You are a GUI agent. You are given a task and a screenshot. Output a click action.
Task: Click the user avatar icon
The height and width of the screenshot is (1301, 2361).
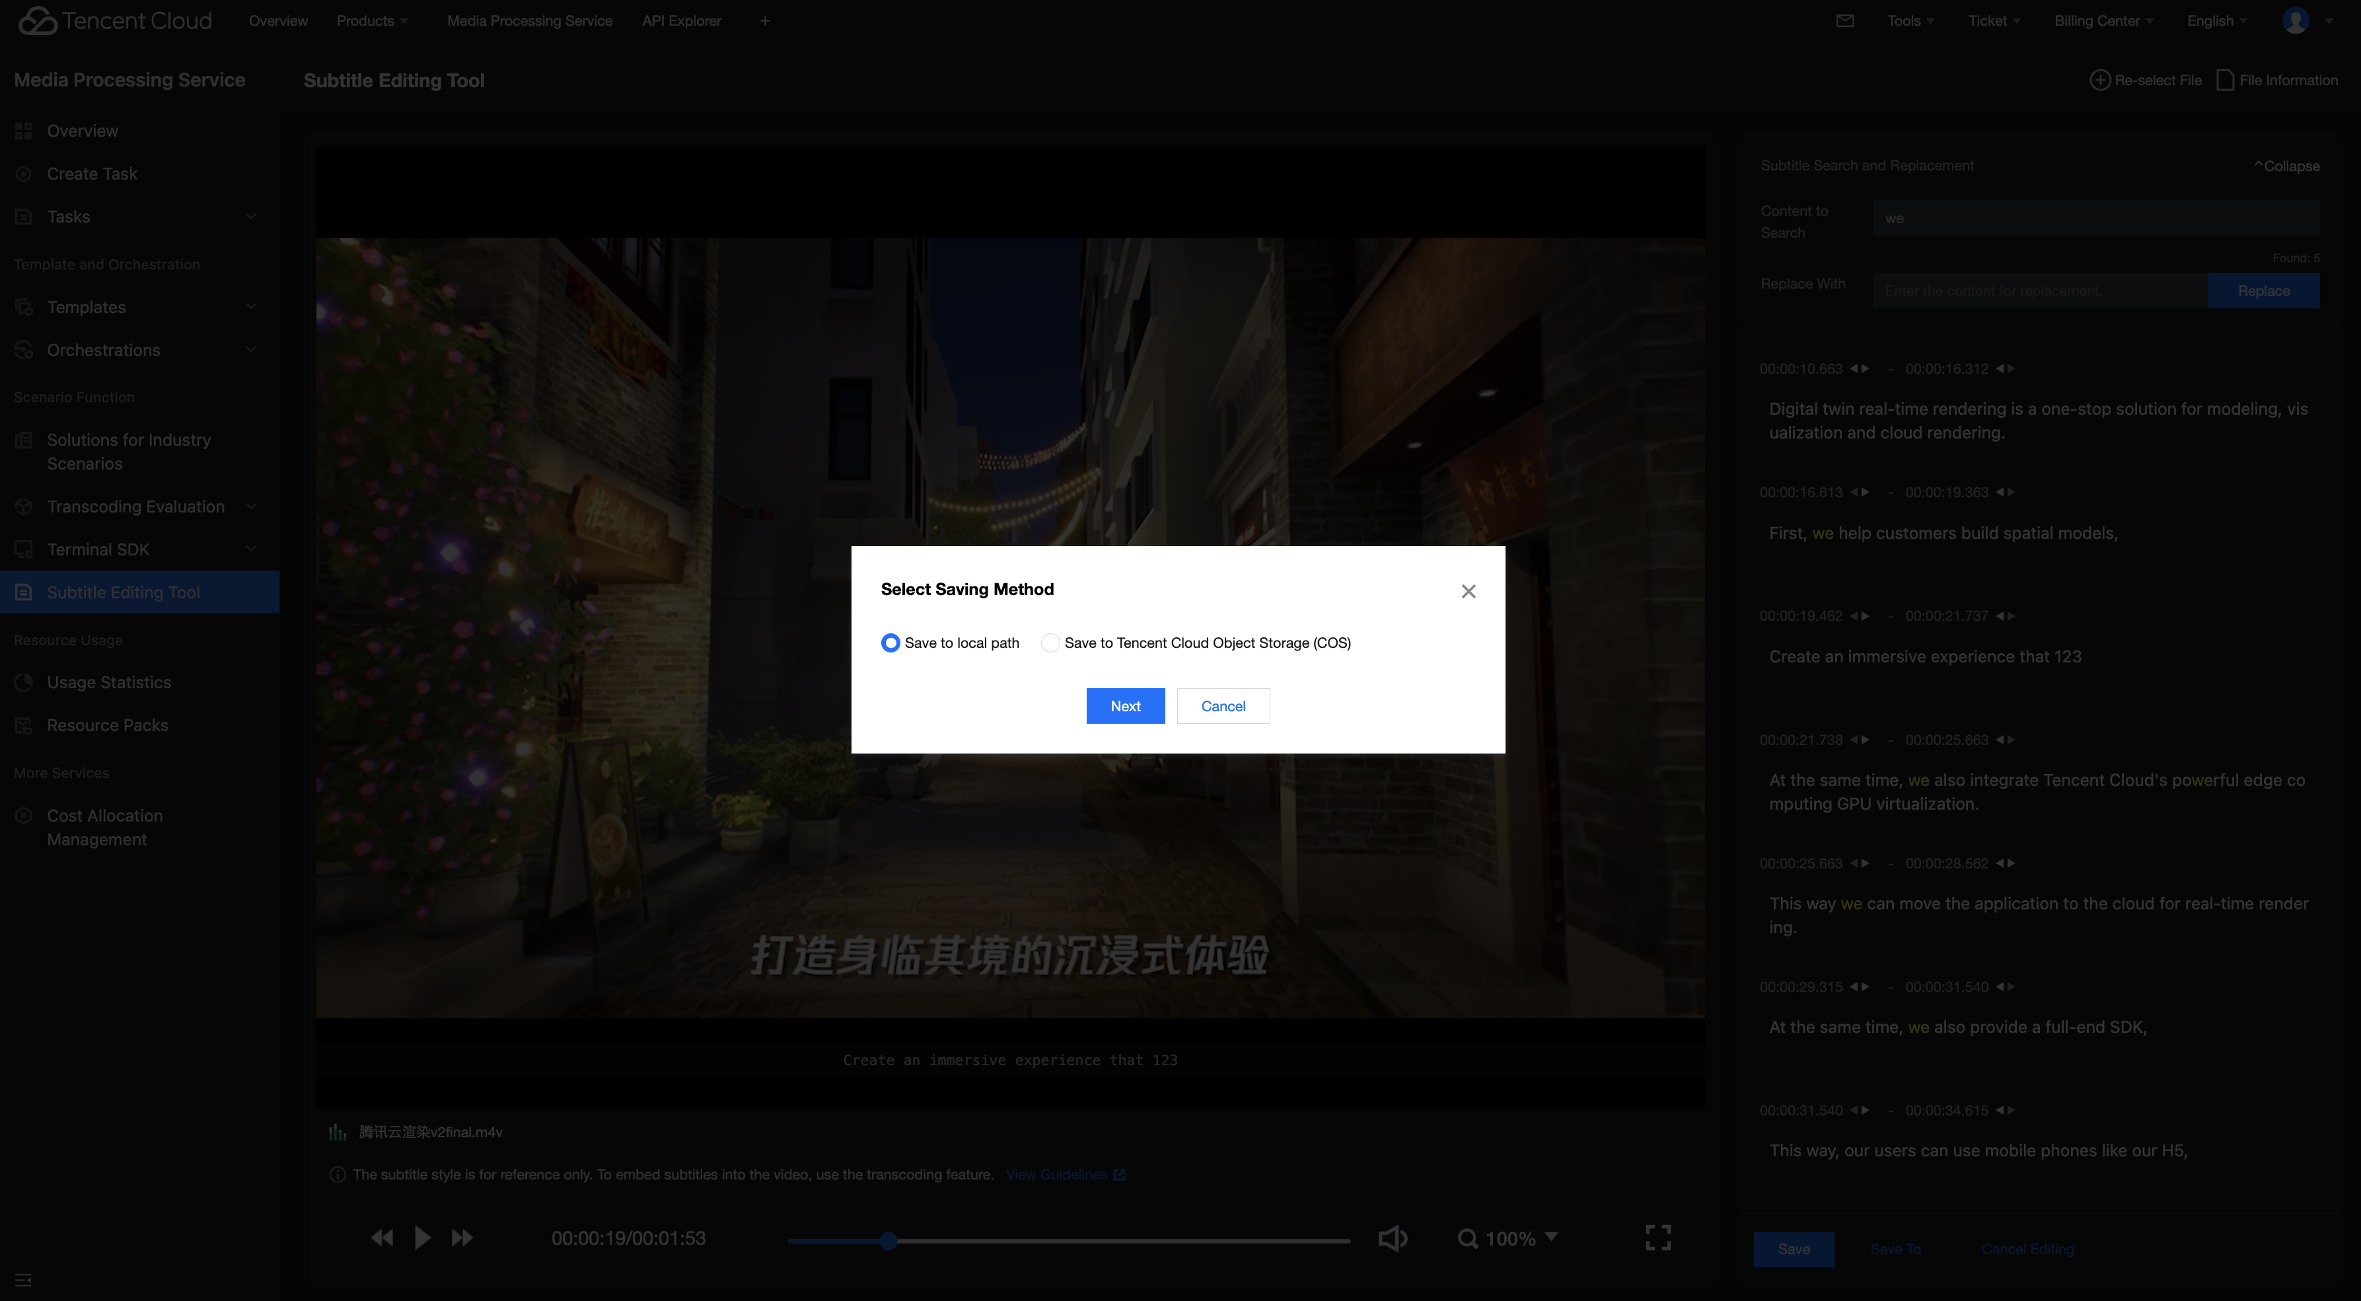[2295, 20]
